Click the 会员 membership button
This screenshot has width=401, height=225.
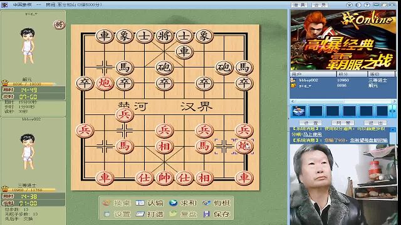tap(320, 5)
